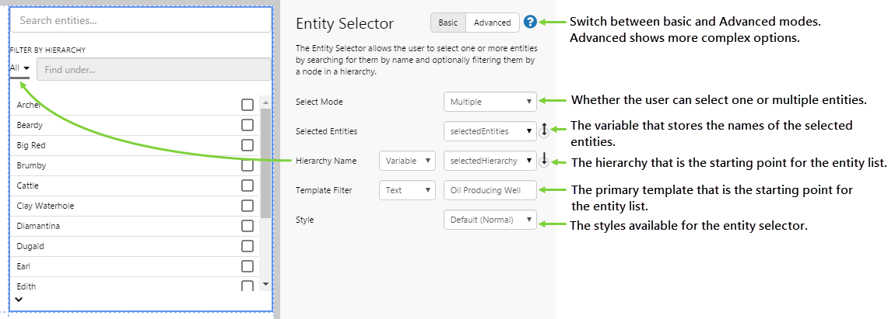The width and height of the screenshot is (895, 319).
Task: Open the Hierarchy Name Variable type dropdown
Action: pyautogui.click(x=408, y=161)
